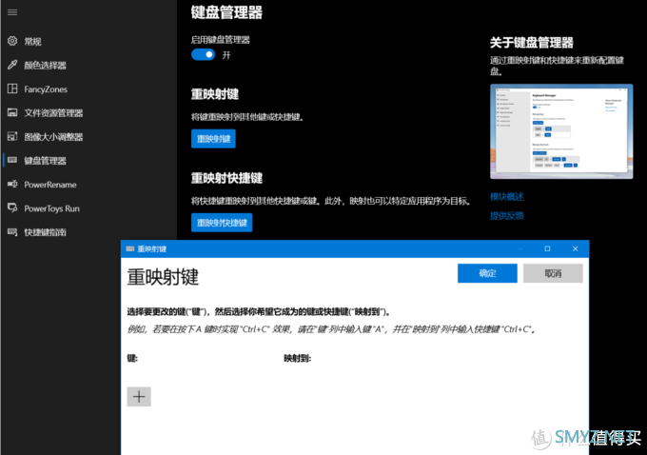
Task: Open the FancyZones page
Action: click(x=46, y=89)
